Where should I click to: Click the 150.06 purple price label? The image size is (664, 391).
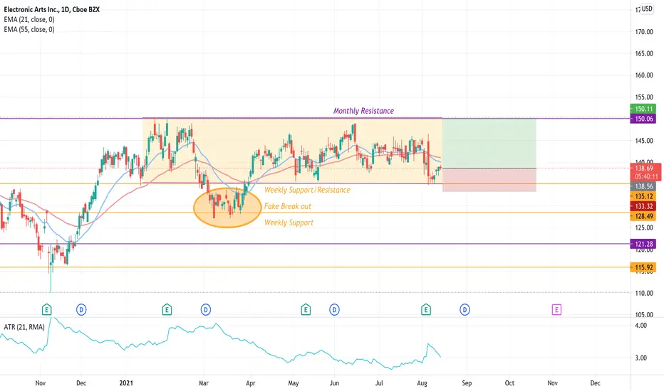[643, 119]
